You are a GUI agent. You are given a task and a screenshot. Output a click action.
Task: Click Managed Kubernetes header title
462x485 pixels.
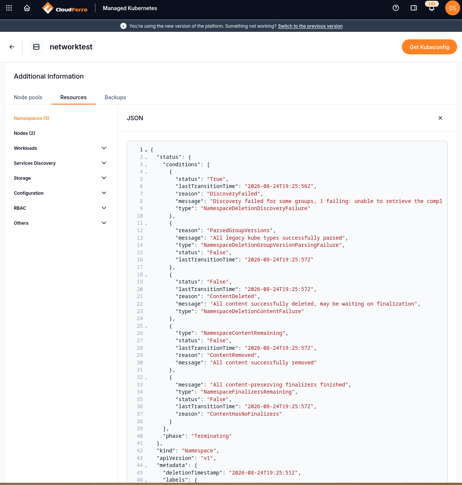[130, 8]
